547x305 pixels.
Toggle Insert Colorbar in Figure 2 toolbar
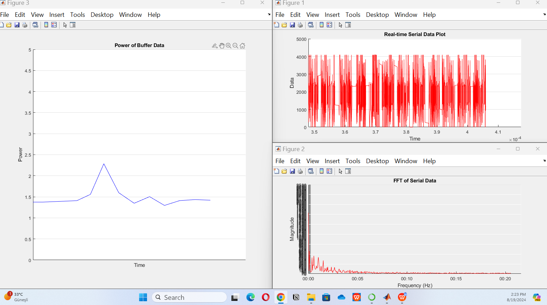pos(322,171)
